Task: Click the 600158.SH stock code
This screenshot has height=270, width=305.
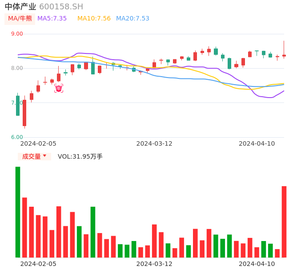Action: [x=61, y=7]
